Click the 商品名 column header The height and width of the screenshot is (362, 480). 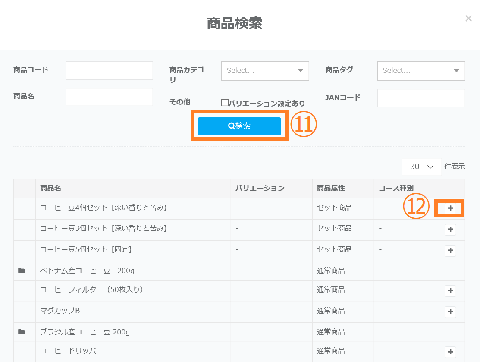pos(50,189)
